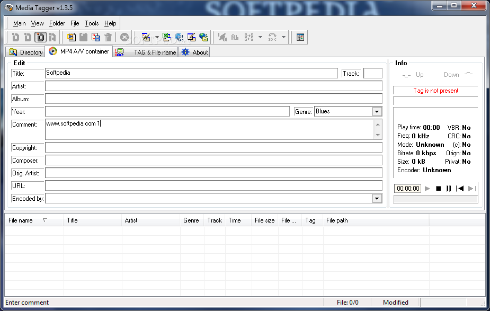Click the grid with arrows toolbar icon

tap(249, 37)
